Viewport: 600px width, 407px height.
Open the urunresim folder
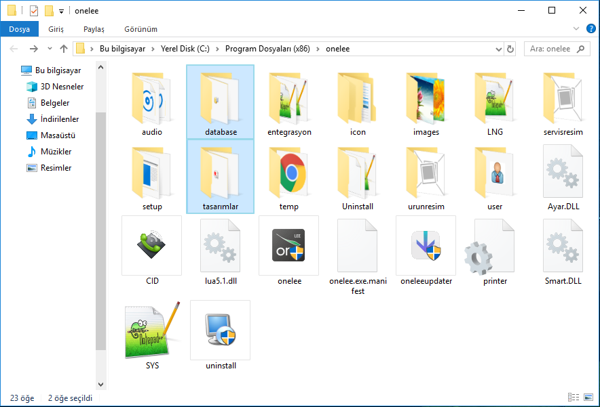tap(426, 177)
